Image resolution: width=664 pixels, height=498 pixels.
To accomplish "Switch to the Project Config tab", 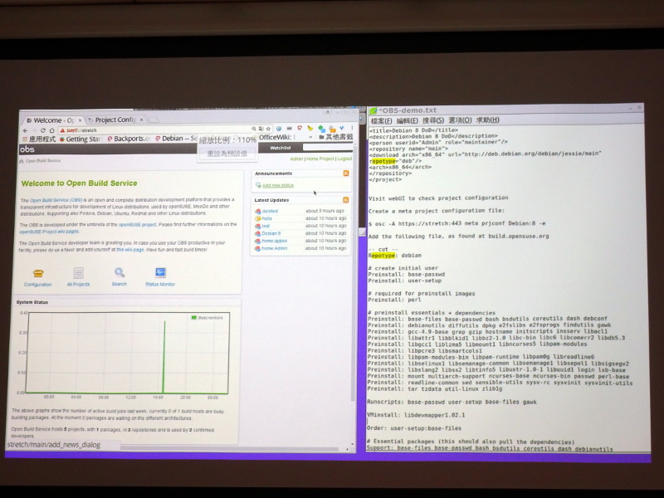I will [x=115, y=120].
